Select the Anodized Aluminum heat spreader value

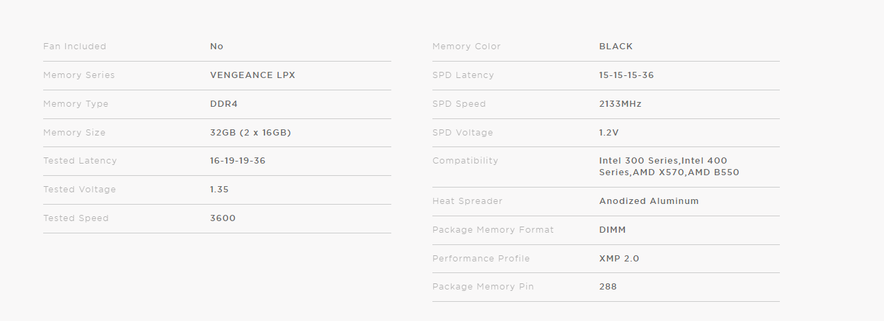(x=648, y=201)
